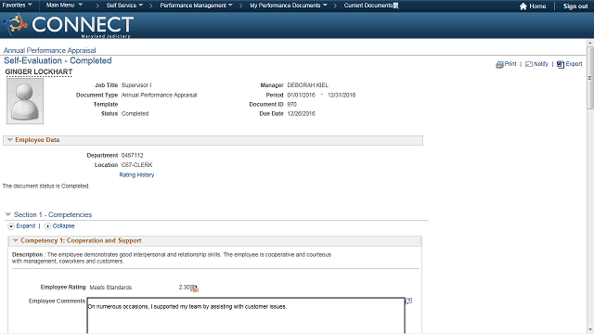The image size is (594, 334).
Task: Click the CONNECT Maryland Judiciary logo
Action: coord(68,25)
